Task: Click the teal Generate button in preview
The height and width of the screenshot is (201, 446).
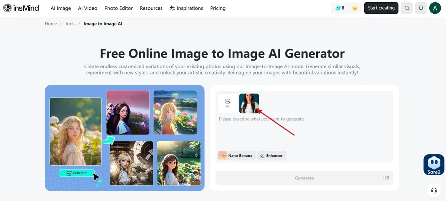Action: (76, 173)
